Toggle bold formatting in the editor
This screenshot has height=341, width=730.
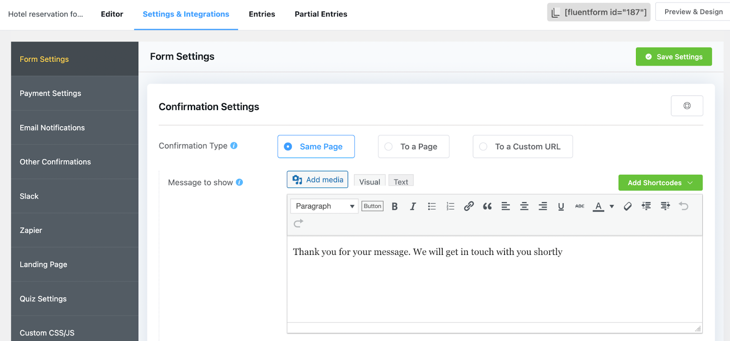[395, 206]
